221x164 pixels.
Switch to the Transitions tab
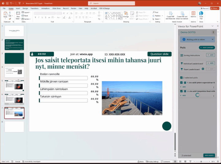(34, 8)
